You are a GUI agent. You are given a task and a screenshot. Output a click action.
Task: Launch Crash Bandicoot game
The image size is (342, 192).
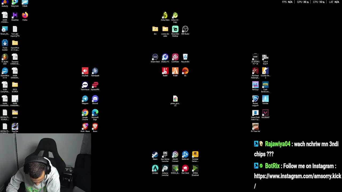tap(265, 87)
